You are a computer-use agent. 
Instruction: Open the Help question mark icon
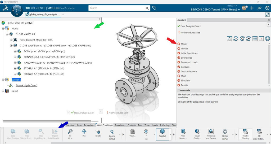tap(267, 8)
